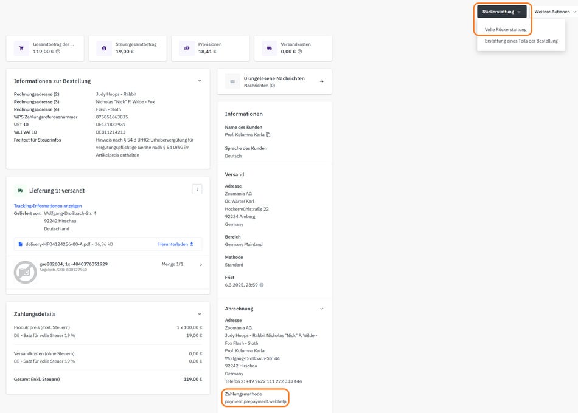Choose Erstattung eines Teils der Bestellung
578x413 pixels.
[521, 41]
